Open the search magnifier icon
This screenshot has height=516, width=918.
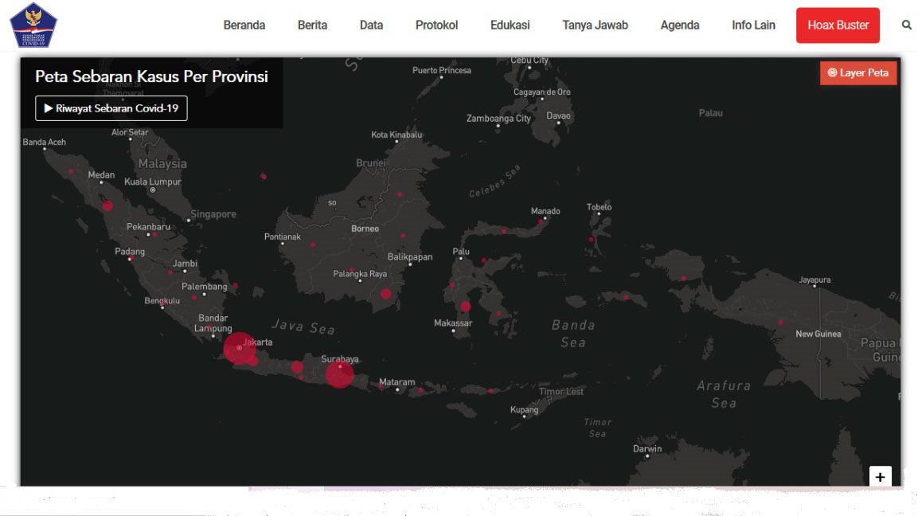[906, 25]
